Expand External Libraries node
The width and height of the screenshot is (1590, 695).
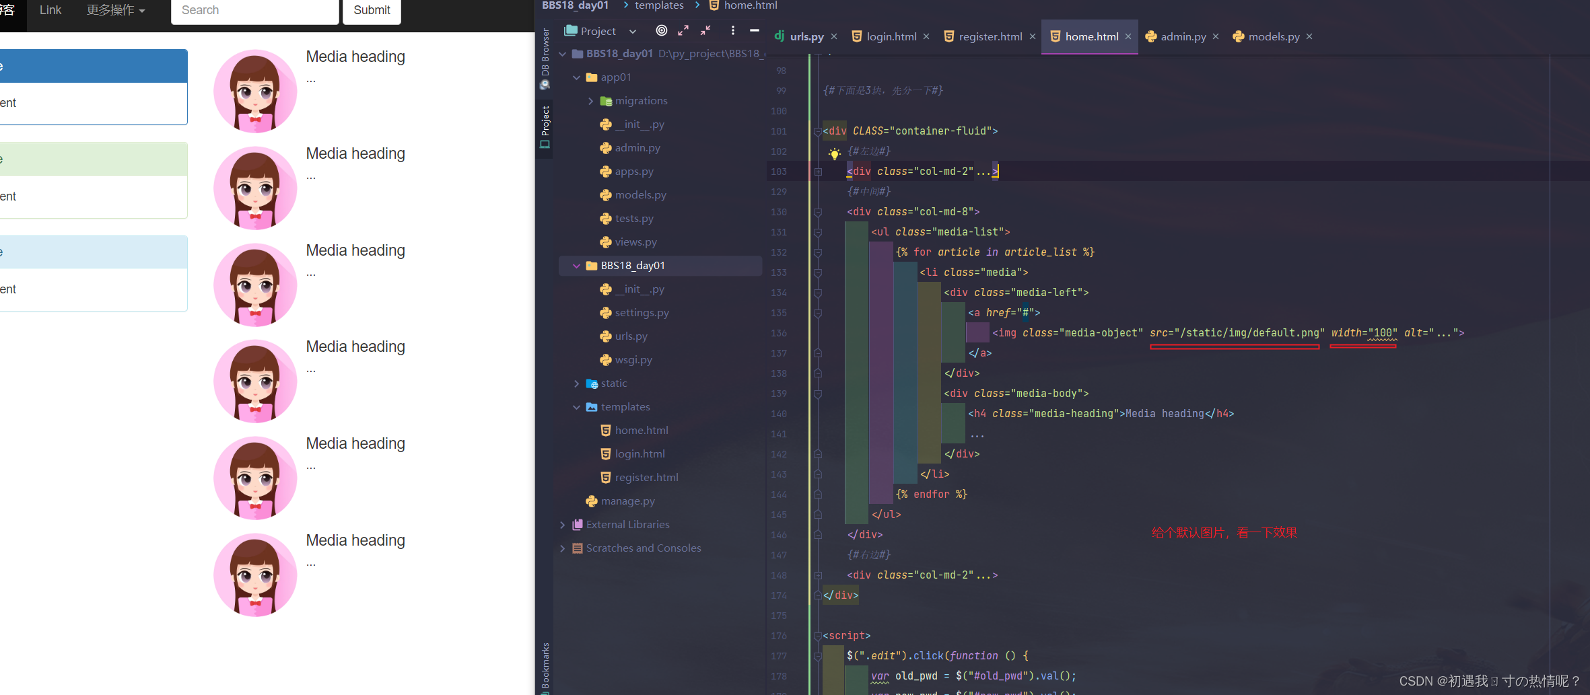coord(563,525)
